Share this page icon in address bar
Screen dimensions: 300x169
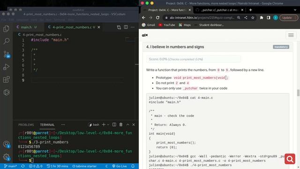pyautogui.click(x=246, y=18)
